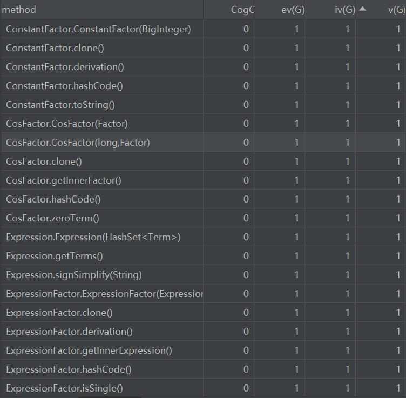Select the CosFactor.getInnerFactor() row
Screen dimensions: 406x398
[64, 180]
